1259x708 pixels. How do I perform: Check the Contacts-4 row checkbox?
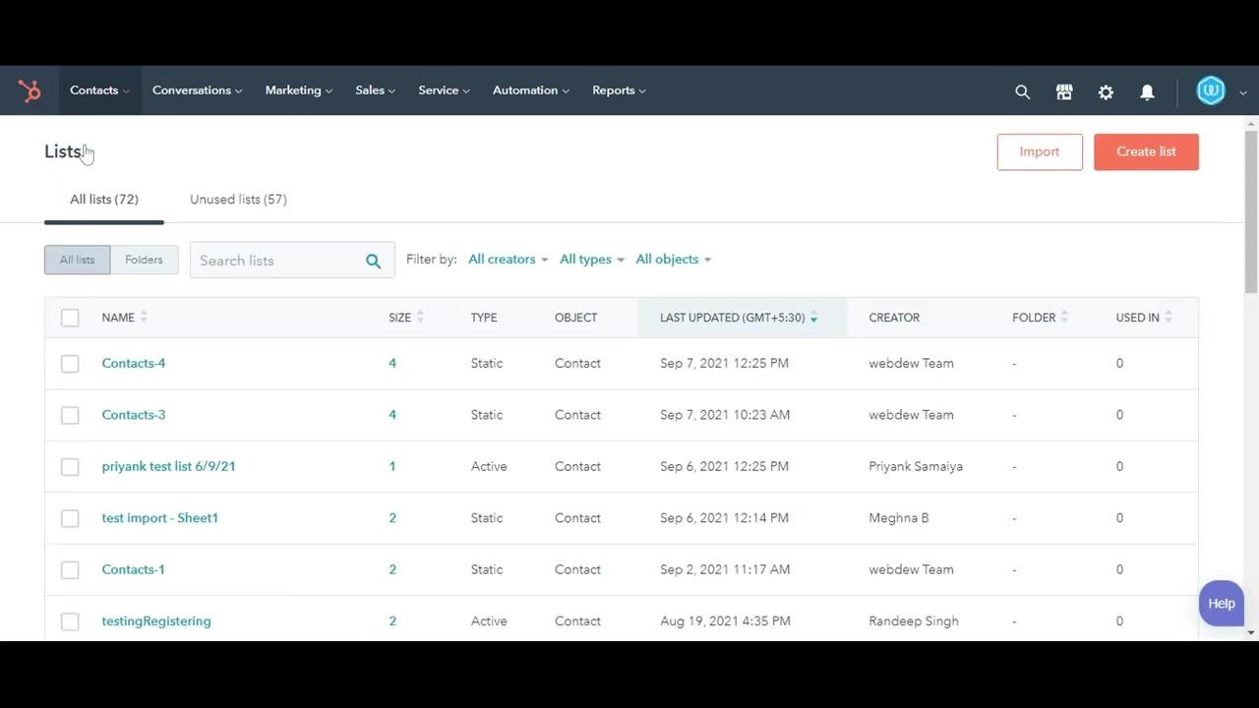tap(70, 364)
